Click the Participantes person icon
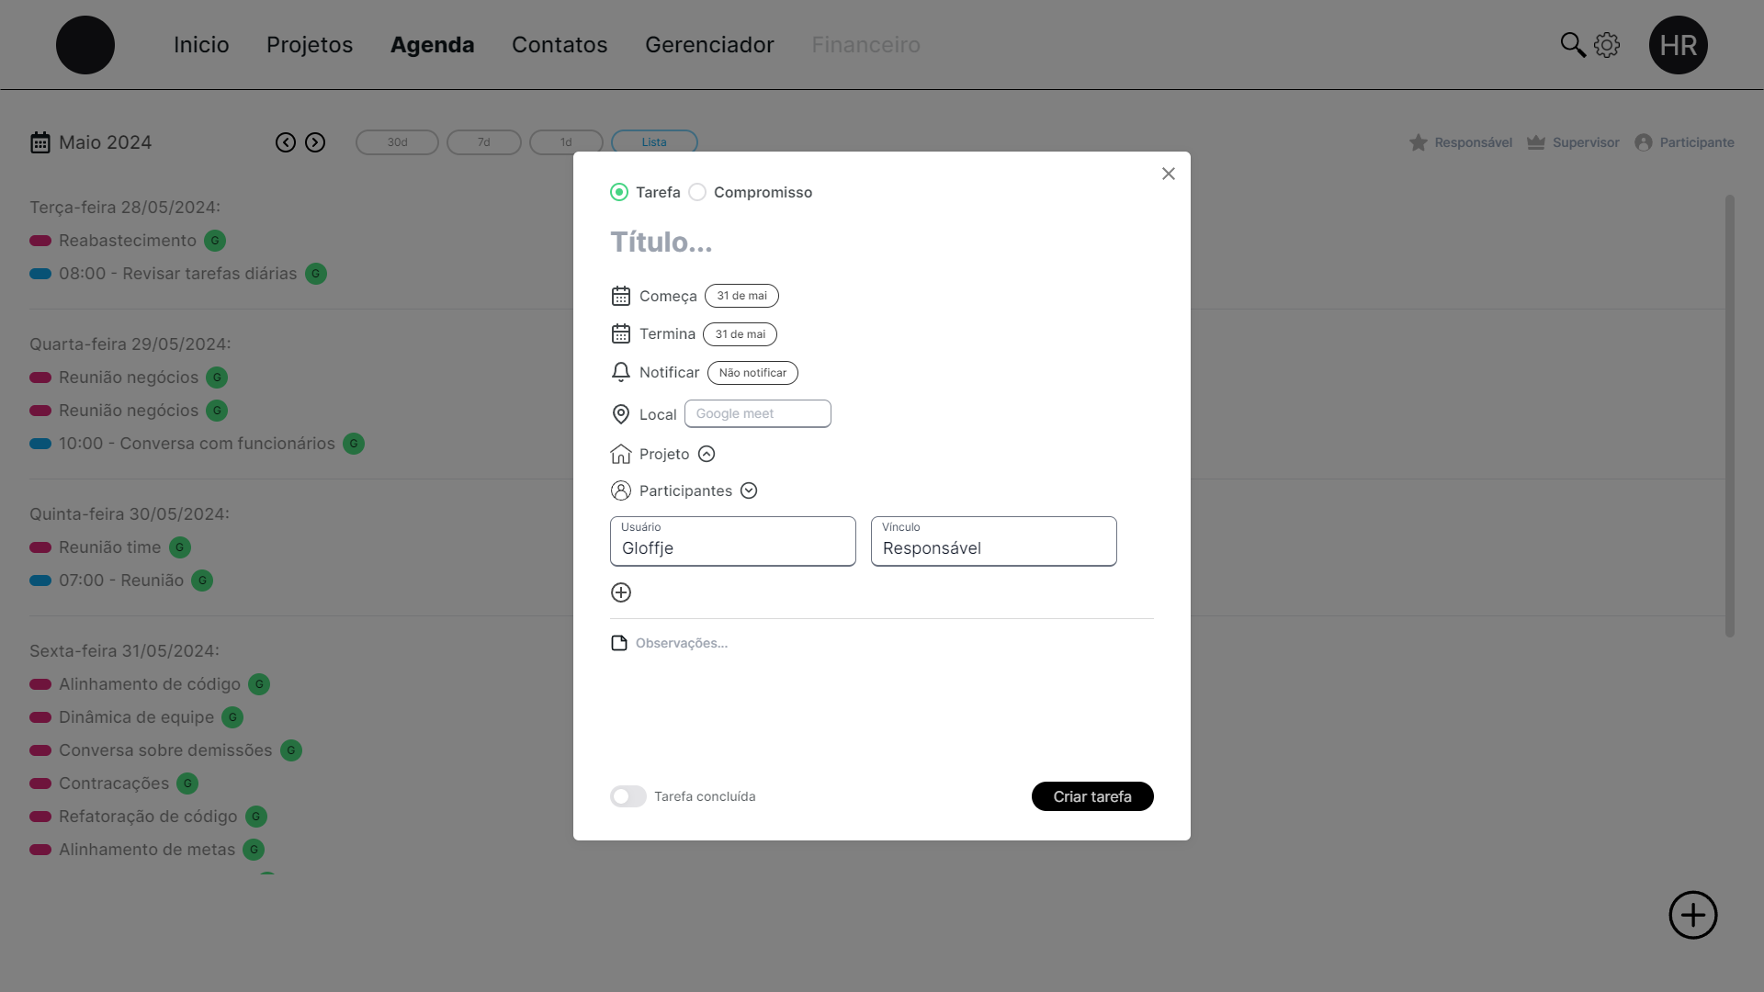Viewport: 1764px width, 992px height. pos(621,490)
